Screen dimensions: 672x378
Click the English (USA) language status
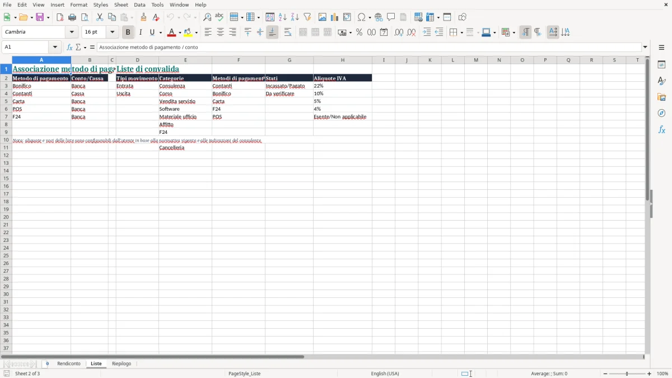pos(385,374)
